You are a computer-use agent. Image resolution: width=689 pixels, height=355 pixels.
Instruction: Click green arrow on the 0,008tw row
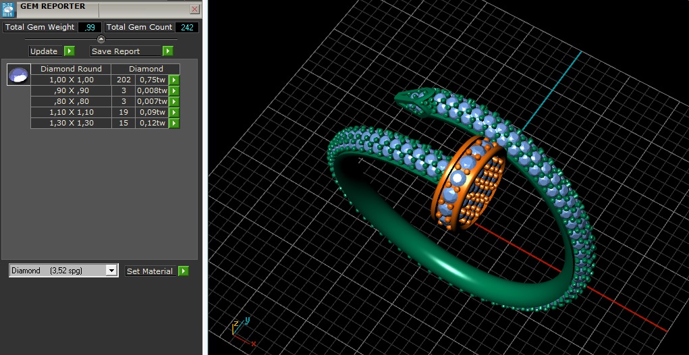(x=175, y=90)
